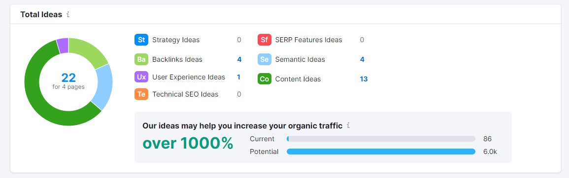Click the Technical SEO Ideas label
The height and width of the screenshot is (178, 569).
(185, 94)
